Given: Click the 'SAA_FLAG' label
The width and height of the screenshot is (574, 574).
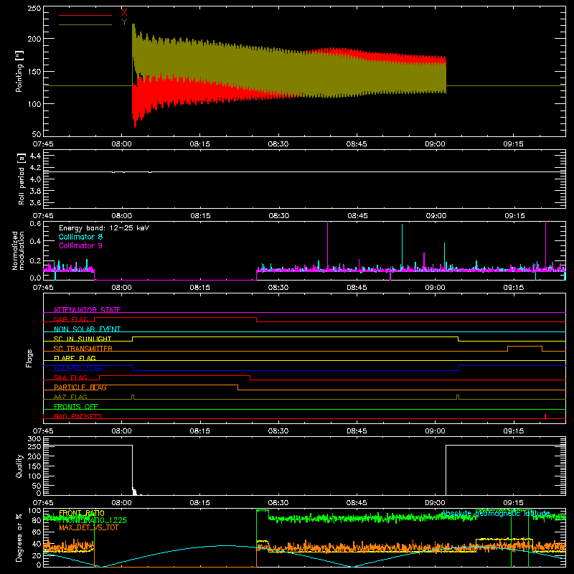Looking at the screenshot, I should click(x=70, y=377).
